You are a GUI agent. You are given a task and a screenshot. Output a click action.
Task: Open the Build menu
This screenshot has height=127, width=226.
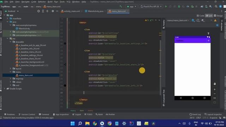(x=50, y=2)
